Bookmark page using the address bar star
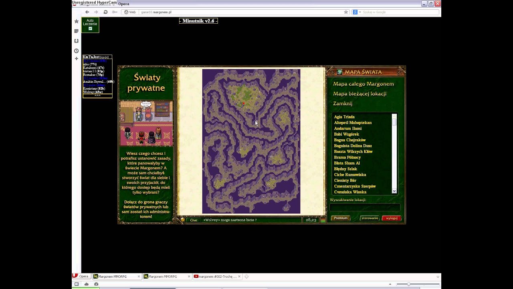 346,12
